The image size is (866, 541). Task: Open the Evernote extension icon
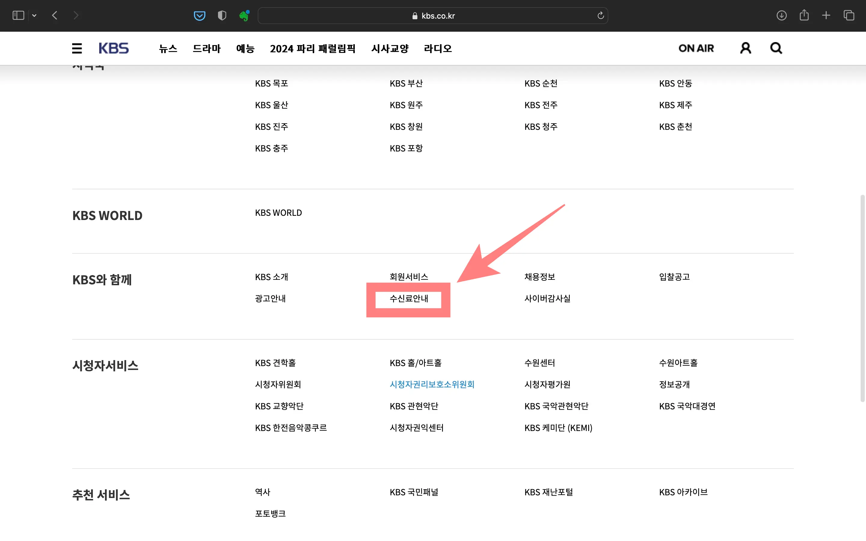click(x=245, y=15)
